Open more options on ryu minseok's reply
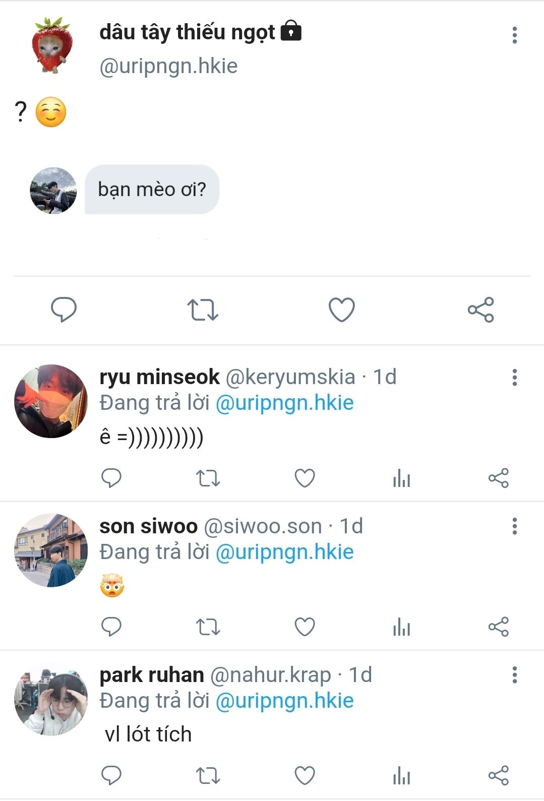Image resolution: width=544 pixels, height=801 pixels. pyautogui.click(x=514, y=378)
